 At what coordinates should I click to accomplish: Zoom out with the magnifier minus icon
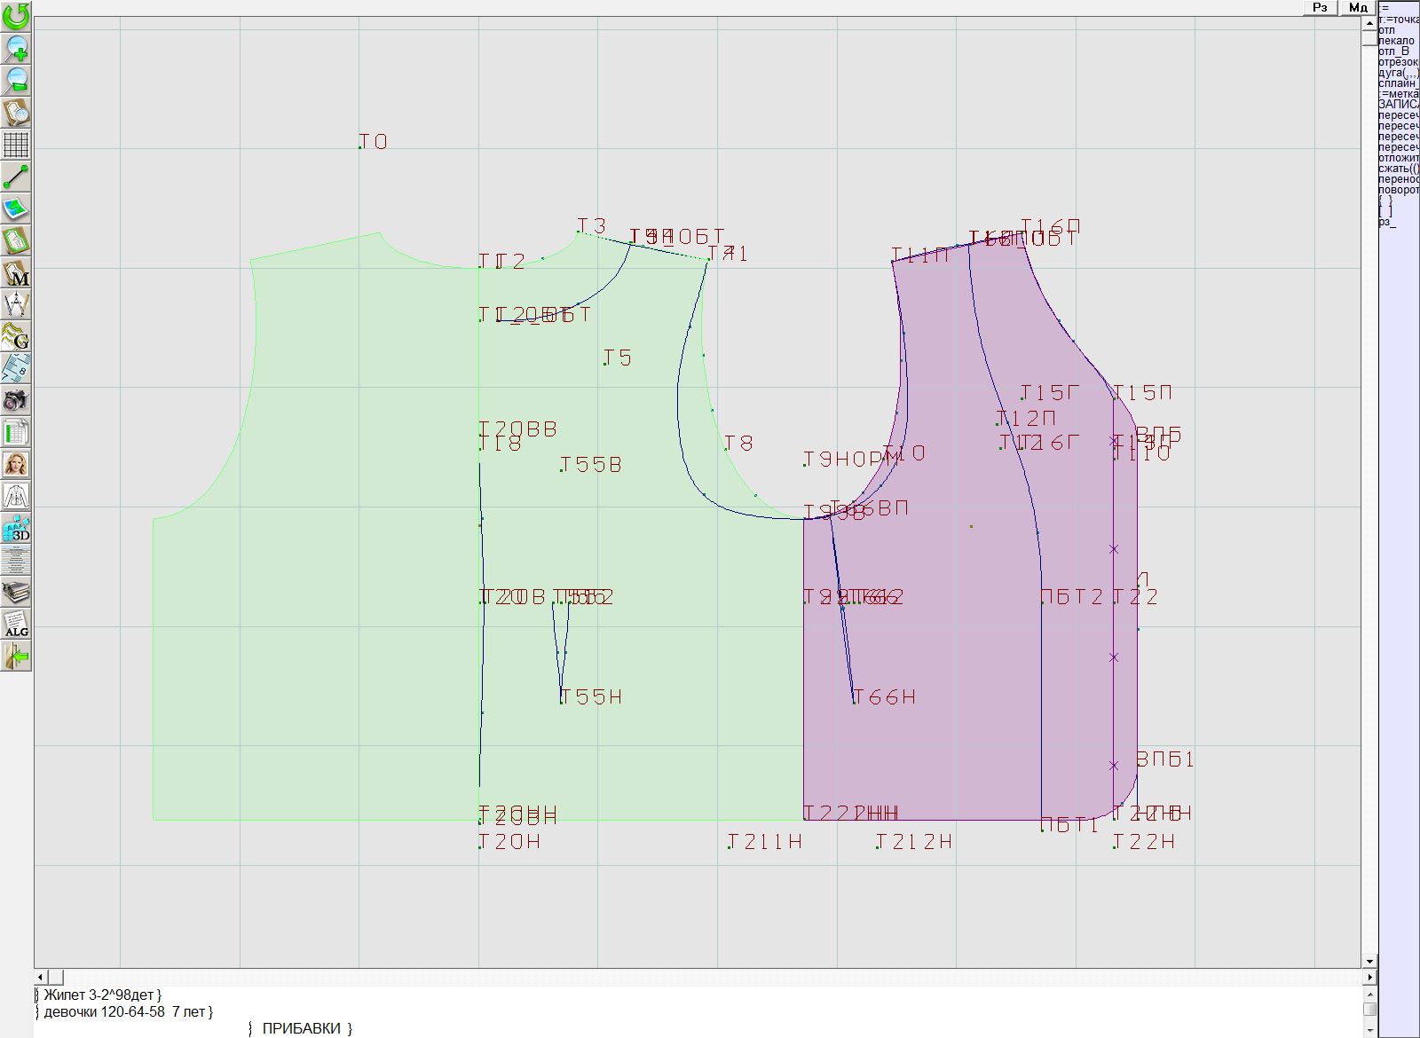point(16,80)
